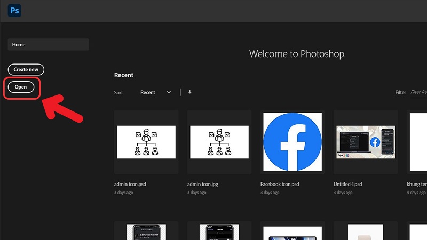Click the Open button

tap(21, 87)
